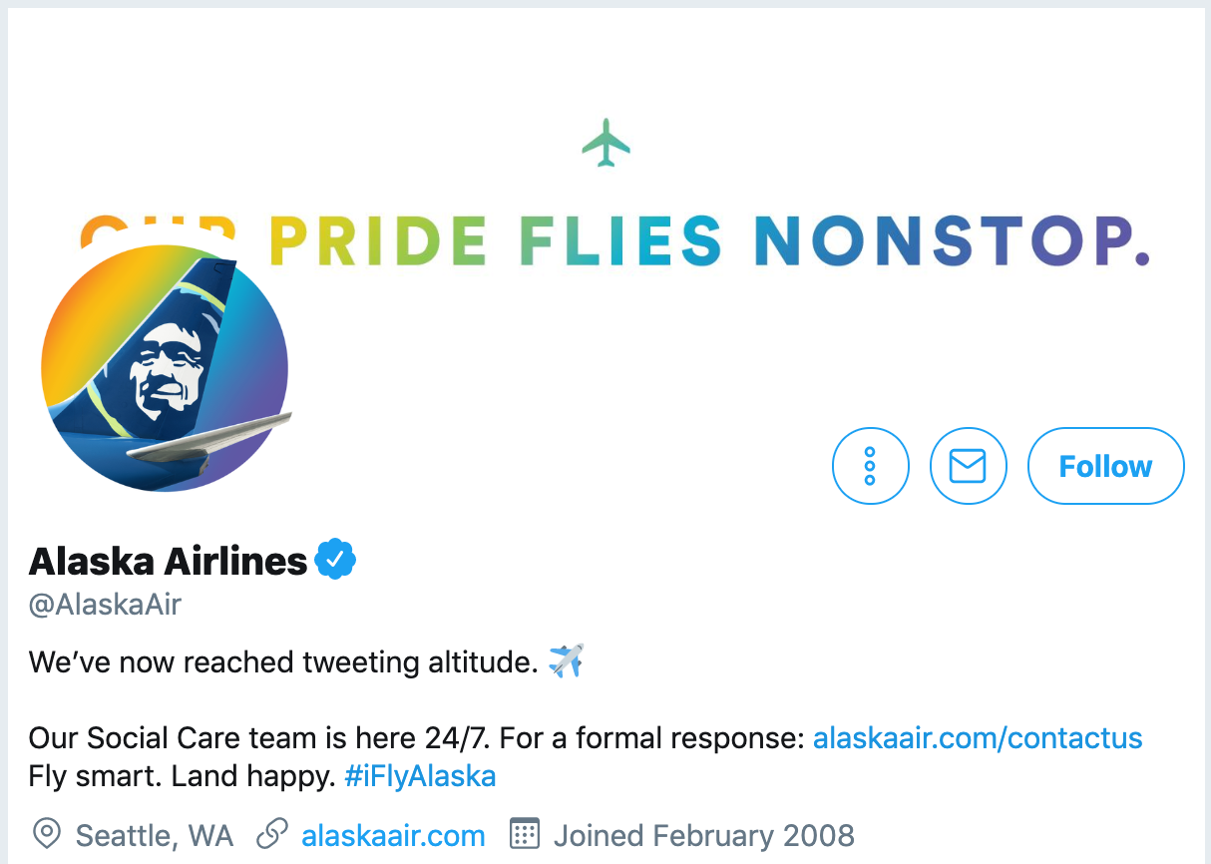Open the alaskaair.com/contactus link

[x=978, y=737]
